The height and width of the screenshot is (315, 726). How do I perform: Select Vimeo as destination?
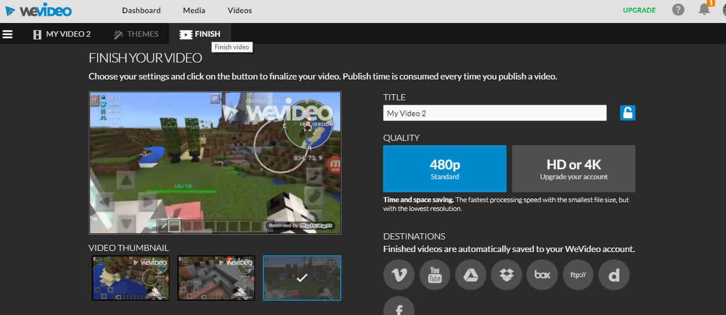tap(399, 275)
